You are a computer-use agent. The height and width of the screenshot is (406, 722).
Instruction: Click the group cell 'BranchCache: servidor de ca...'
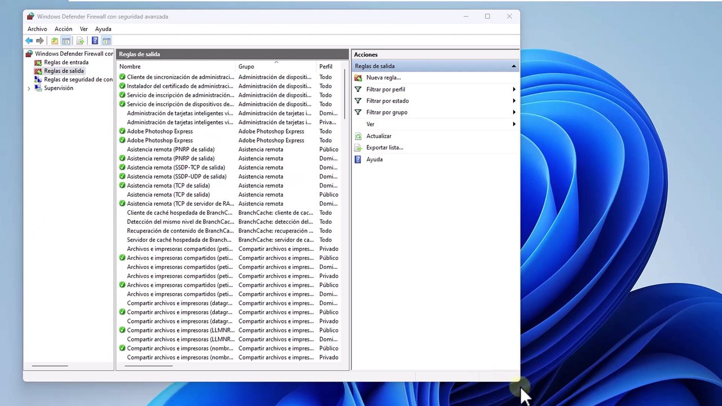point(276,240)
